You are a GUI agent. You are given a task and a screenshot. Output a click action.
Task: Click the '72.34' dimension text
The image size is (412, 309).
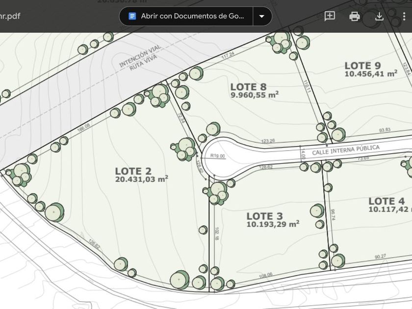coord(181,118)
